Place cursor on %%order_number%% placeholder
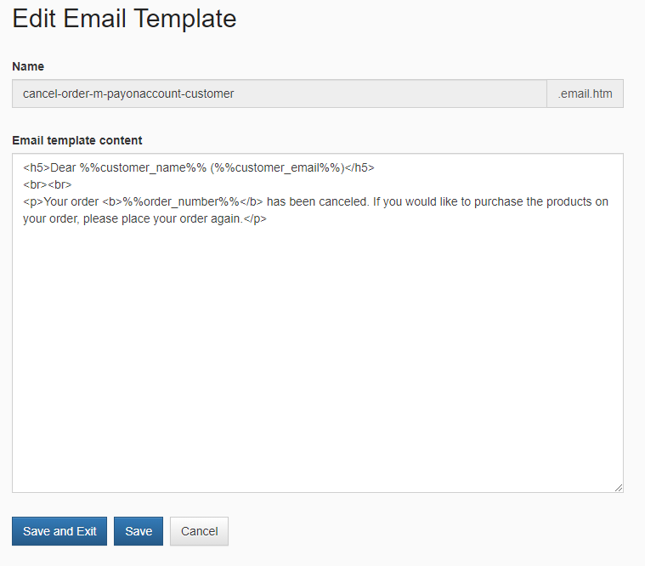This screenshot has height=566, width=645. [x=181, y=202]
